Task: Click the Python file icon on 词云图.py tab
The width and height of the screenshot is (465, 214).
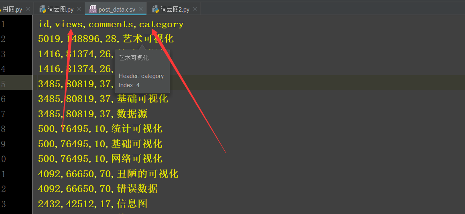Action: 43,9
